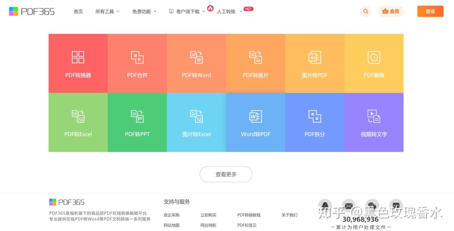Click the PDF转Word tile label

[197, 75]
